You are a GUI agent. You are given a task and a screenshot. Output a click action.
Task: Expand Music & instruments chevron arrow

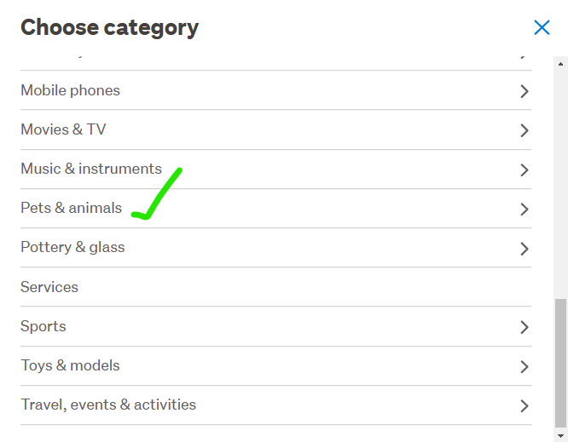tap(525, 170)
